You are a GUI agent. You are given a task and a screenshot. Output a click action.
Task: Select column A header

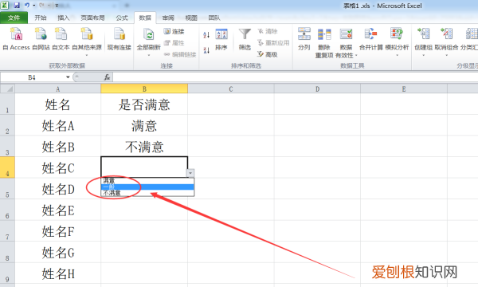(58, 88)
